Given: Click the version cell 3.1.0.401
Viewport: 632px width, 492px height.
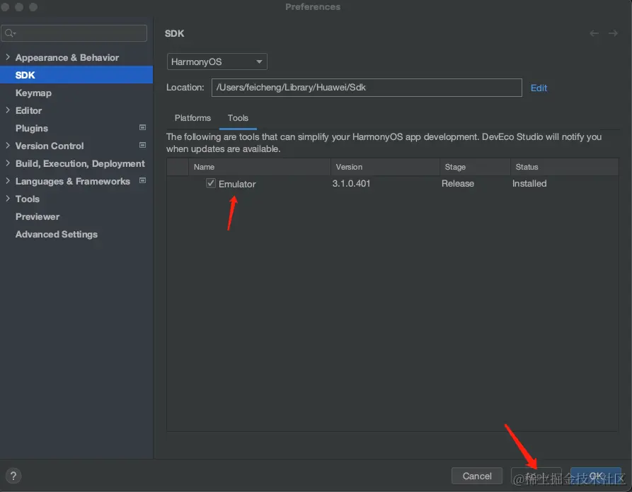Looking at the screenshot, I should (x=351, y=184).
